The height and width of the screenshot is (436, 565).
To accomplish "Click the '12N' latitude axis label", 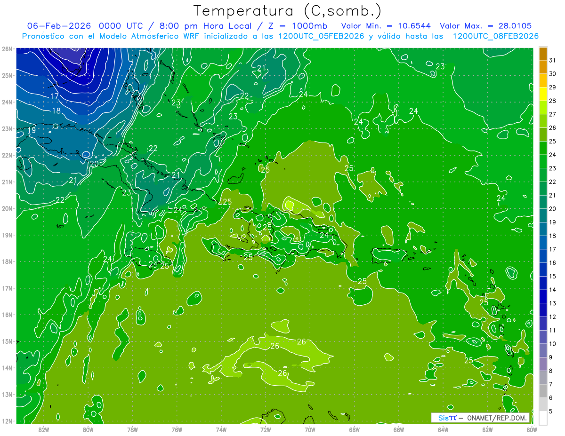I will tap(7, 421).
